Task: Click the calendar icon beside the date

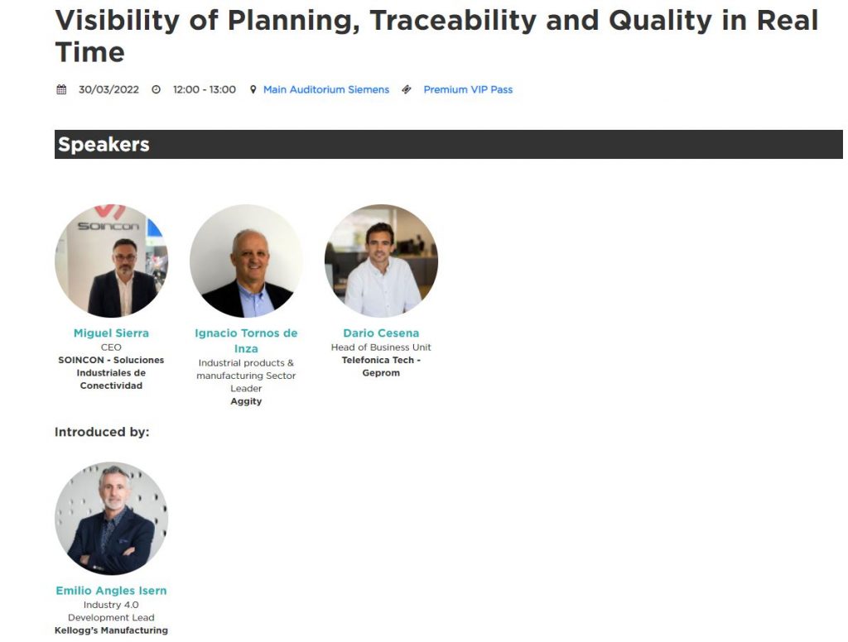Action: [61, 89]
